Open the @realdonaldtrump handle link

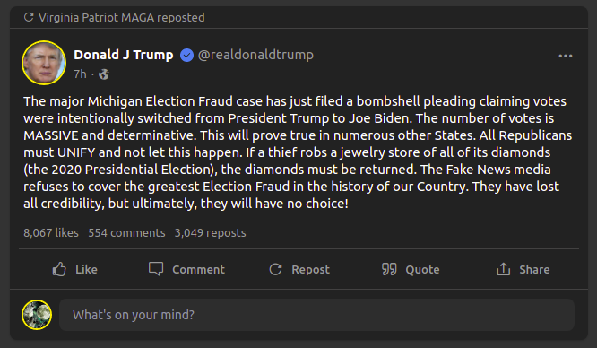[255, 55]
